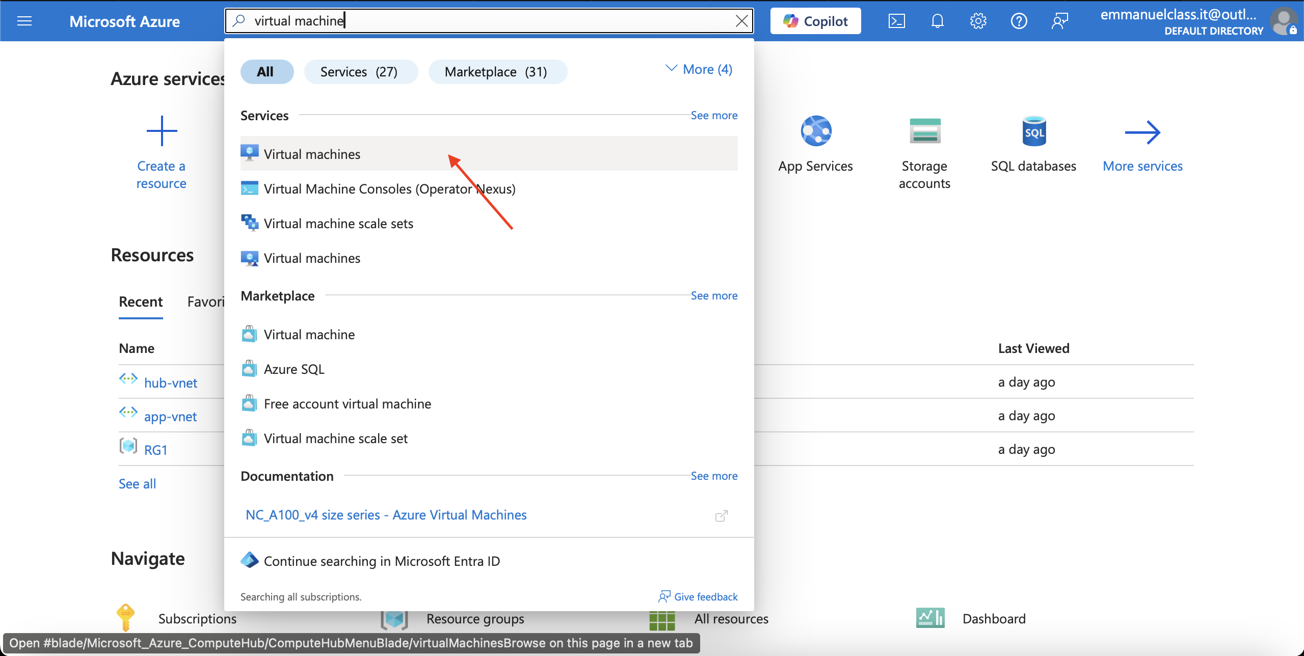The image size is (1304, 656).
Task: Open the feedback icon in the top bar
Action: [x=1059, y=21]
